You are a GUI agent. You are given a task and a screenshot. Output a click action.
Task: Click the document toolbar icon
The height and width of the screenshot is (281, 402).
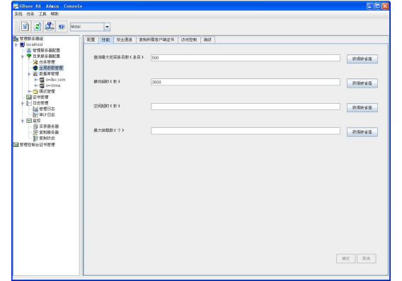(25, 26)
